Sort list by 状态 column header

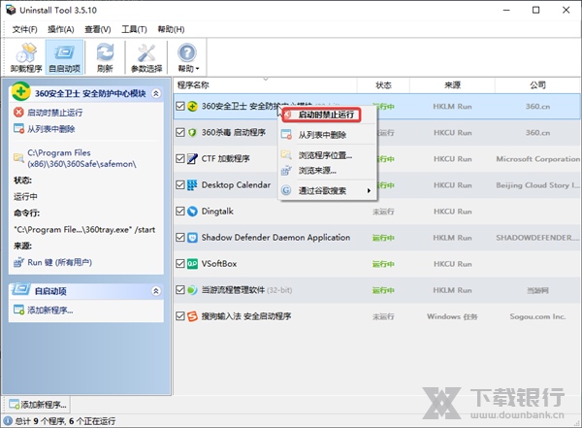[x=383, y=84]
